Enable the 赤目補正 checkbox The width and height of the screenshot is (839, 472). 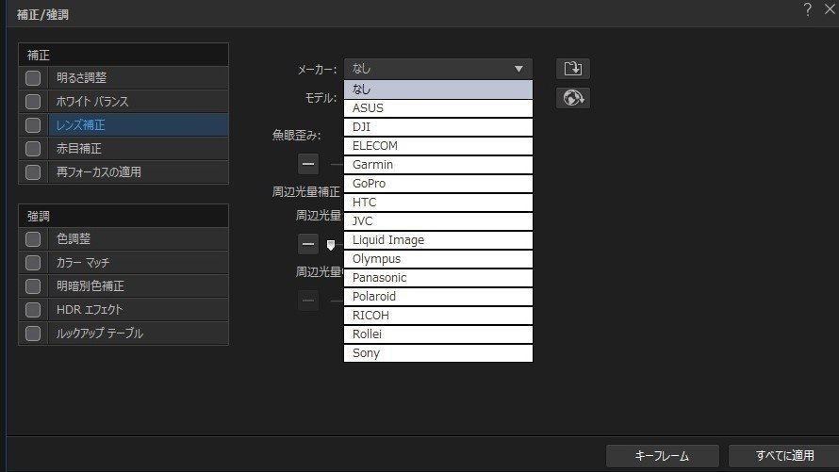(x=33, y=149)
